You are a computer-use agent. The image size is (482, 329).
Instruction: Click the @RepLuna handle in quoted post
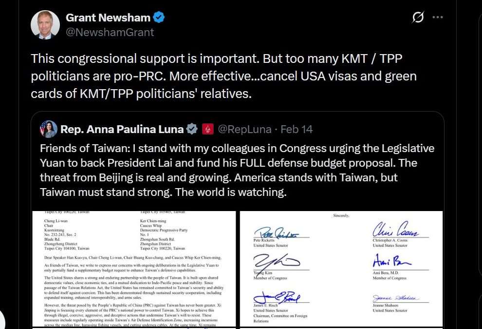(242, 129)
